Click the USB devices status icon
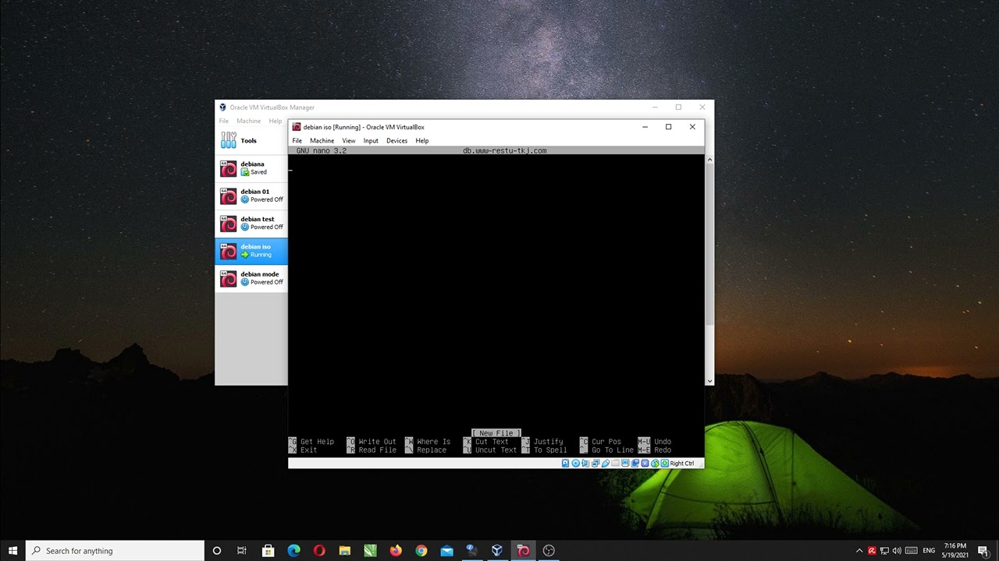This screenshot has height=561, width=999. click(x=606, y=463)
